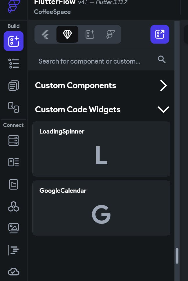Switch to Flutter widgets tab
The height and width of the screenshot is (281, 188).
[x=45, y=35]
